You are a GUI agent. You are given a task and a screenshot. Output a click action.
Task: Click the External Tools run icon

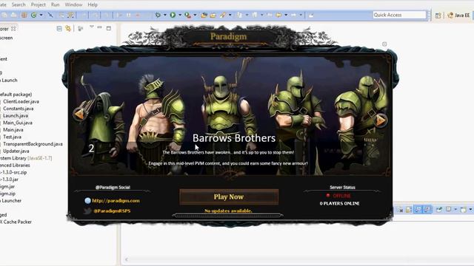click(x=187, y=15)
